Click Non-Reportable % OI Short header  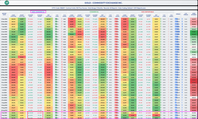point(171,15)
